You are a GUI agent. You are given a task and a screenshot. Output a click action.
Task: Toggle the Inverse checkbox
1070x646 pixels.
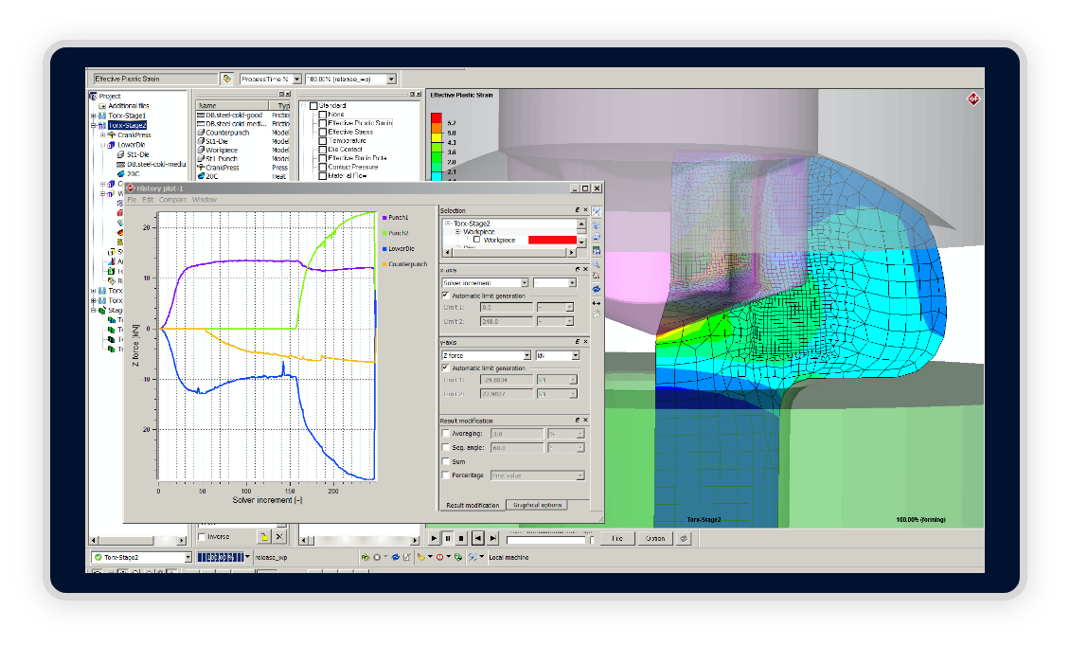[x=202, y=537]
